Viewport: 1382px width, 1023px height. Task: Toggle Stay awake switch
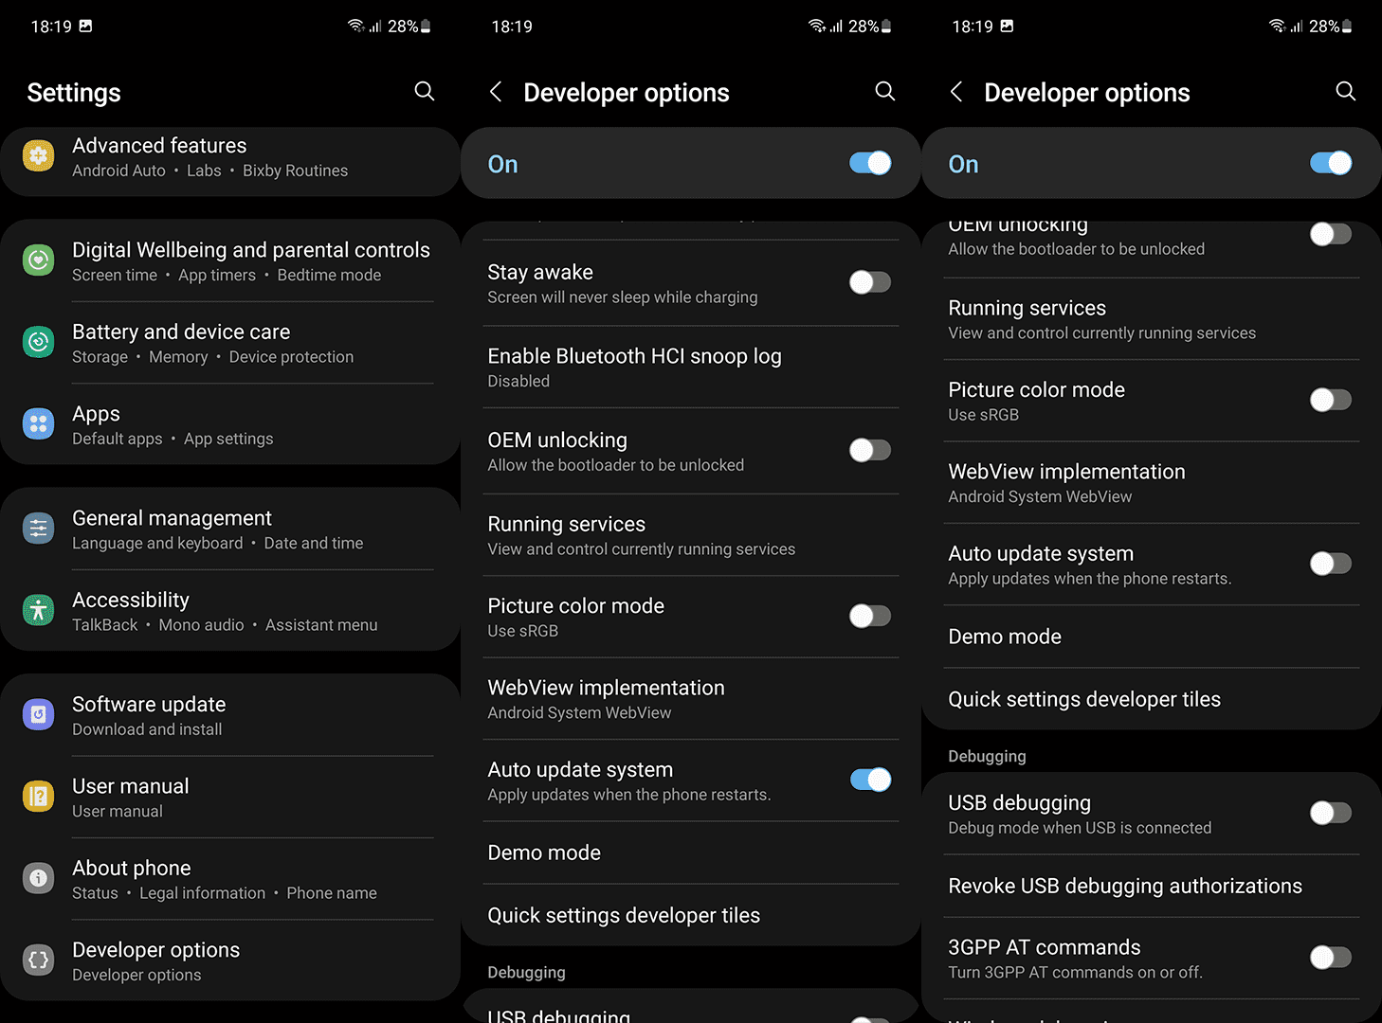point(869,282)
